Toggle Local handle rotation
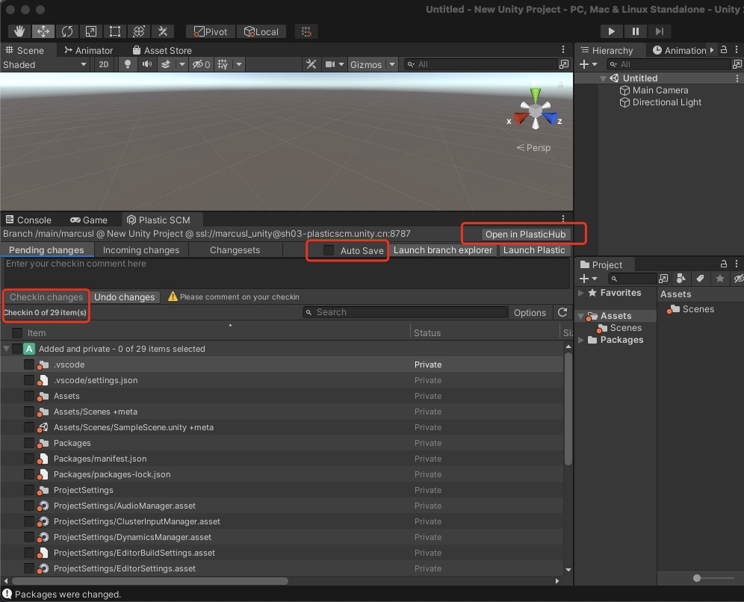Viewport: 744px width, 602px height. [261, 31]
